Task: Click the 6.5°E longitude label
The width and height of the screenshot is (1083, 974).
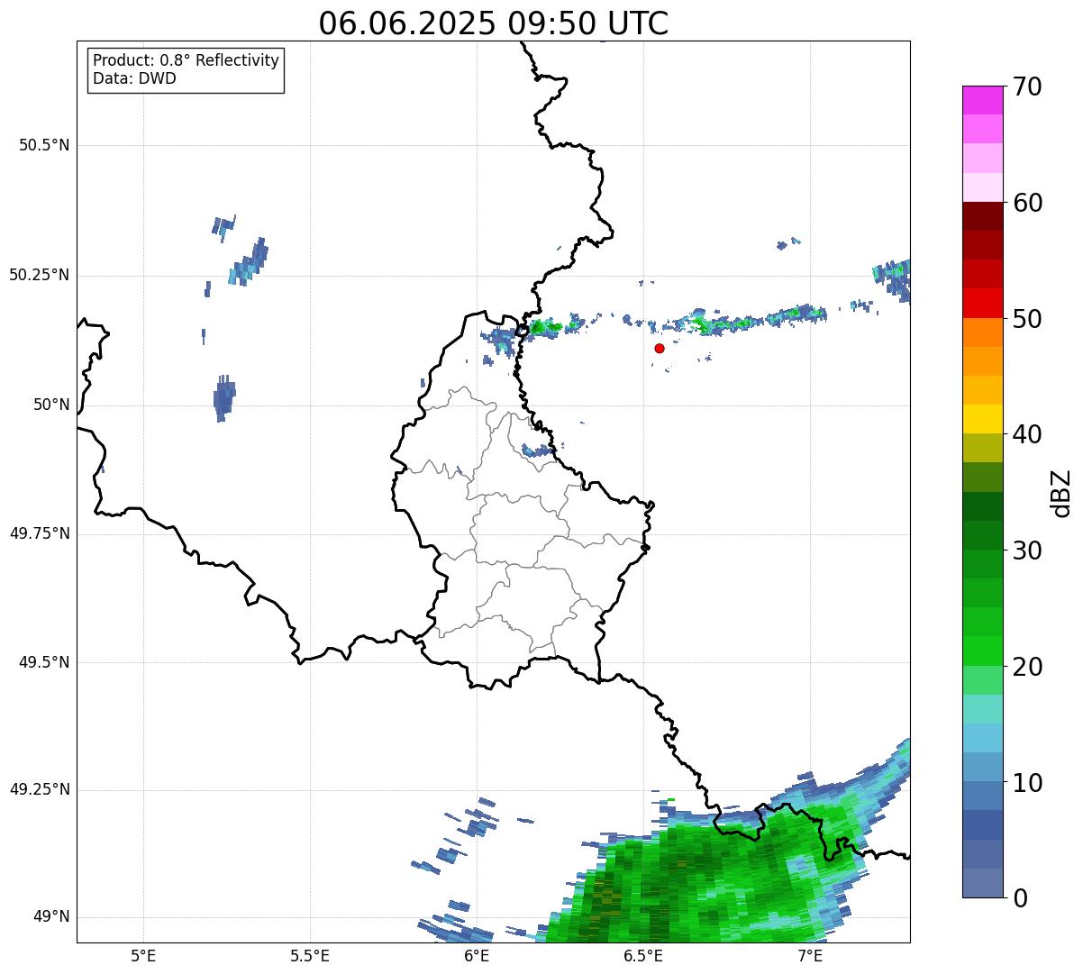Action: (x=643, y=956)
